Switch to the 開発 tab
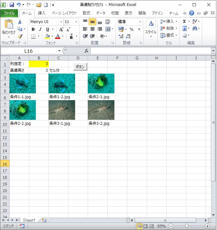 [x=142, y=13]
